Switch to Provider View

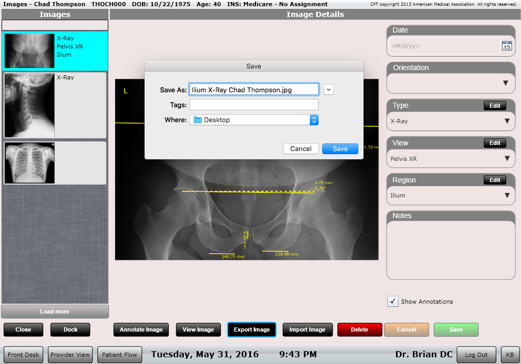pos(70,355)
